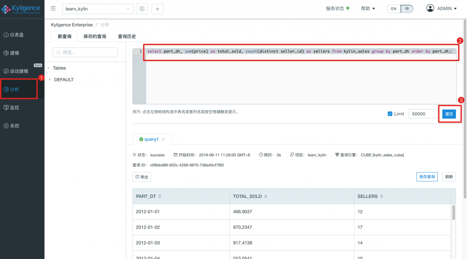The height and width of the screenshot is (259, 467).
Task: Select the query1 result tab
Action: (151, 139)
